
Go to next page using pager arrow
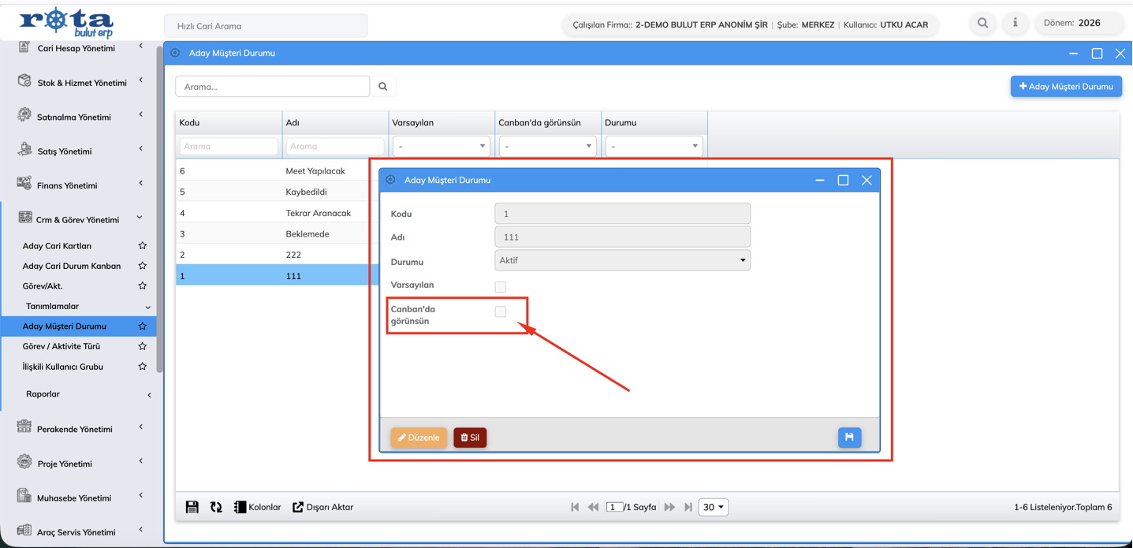pyautogui.click(x=669, y=507)
